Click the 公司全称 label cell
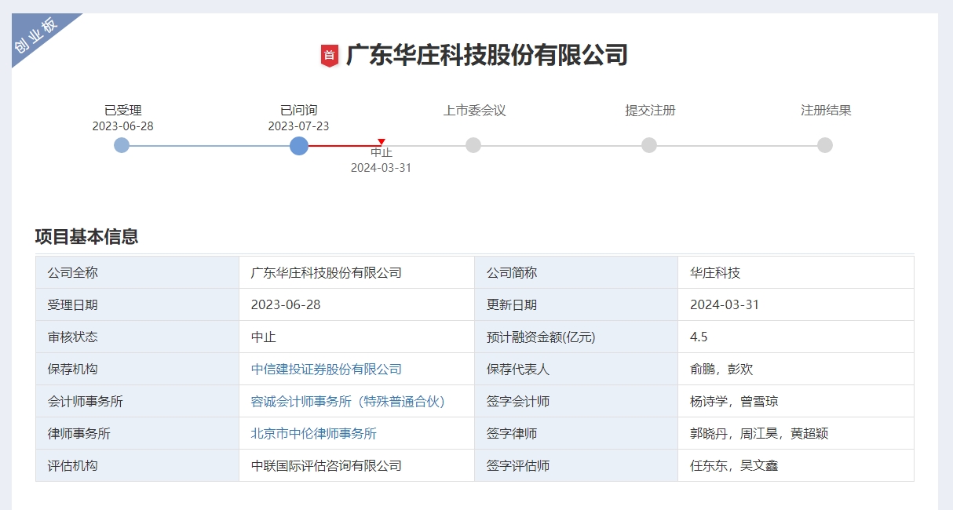 [x=137, y=273]
